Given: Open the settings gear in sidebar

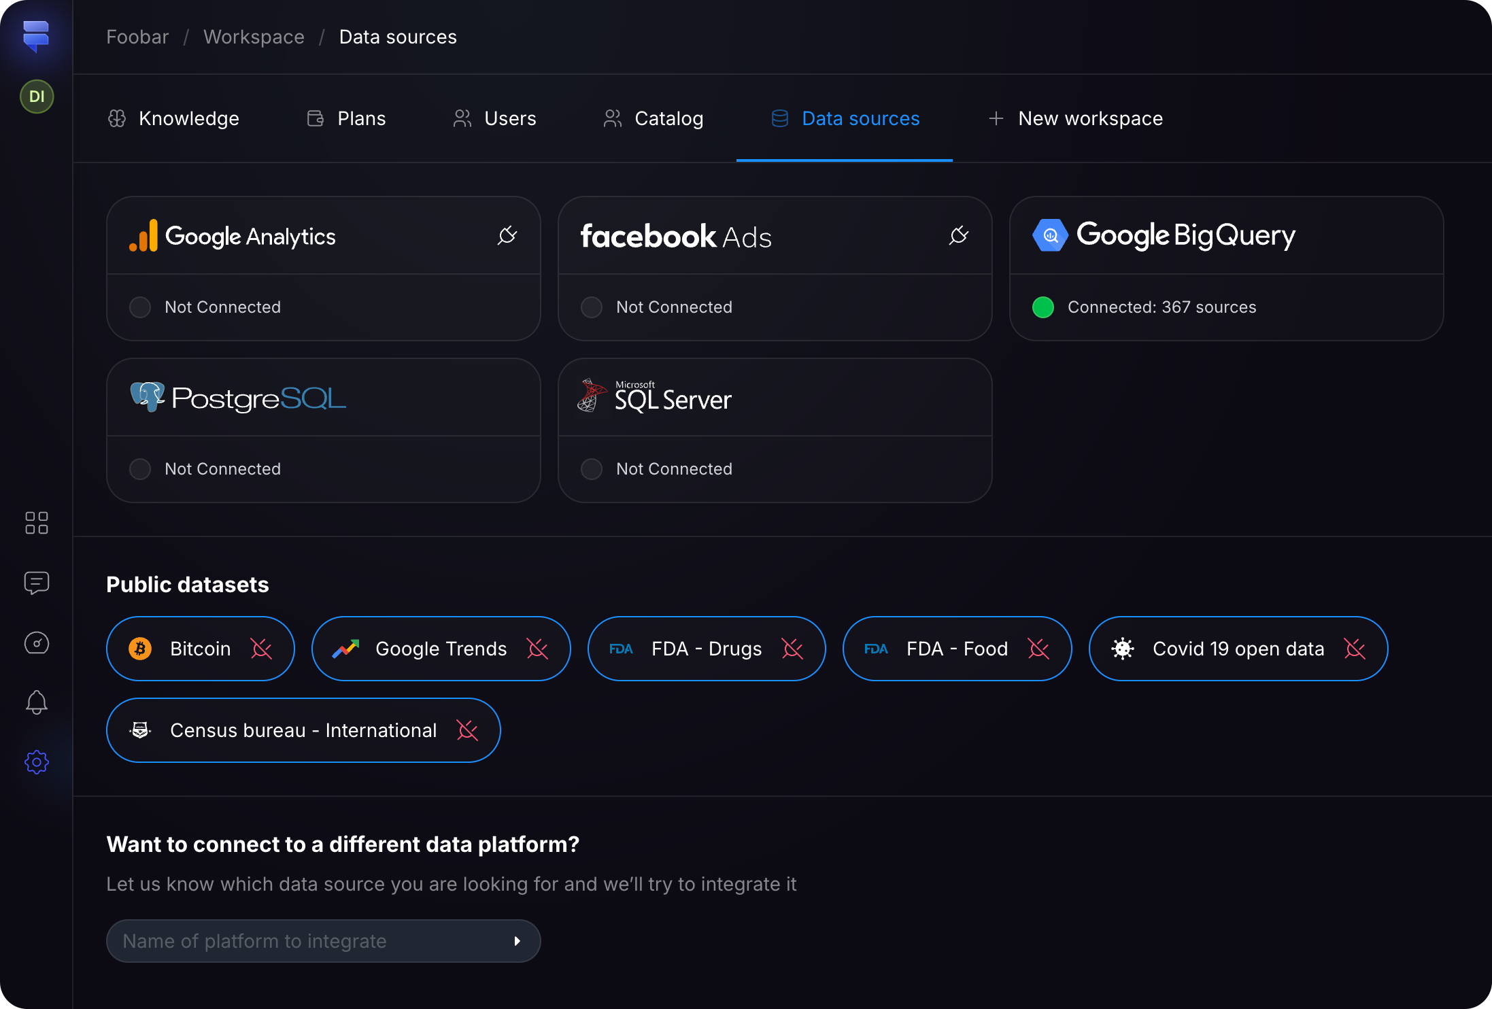Looking at the screenshot, I should pyautogui.click(x=37, y=762).
